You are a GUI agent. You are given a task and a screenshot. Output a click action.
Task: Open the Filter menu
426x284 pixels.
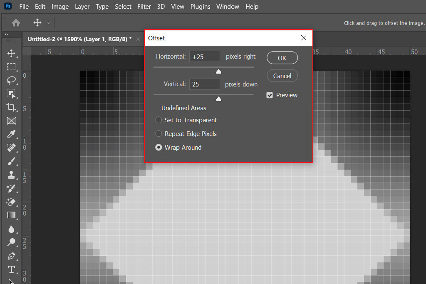pyautogui.click(x=144, y=7)
